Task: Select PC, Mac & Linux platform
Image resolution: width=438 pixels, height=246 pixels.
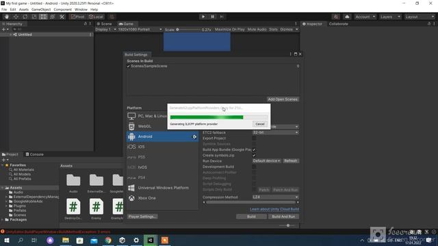Action: coord(147,115)
